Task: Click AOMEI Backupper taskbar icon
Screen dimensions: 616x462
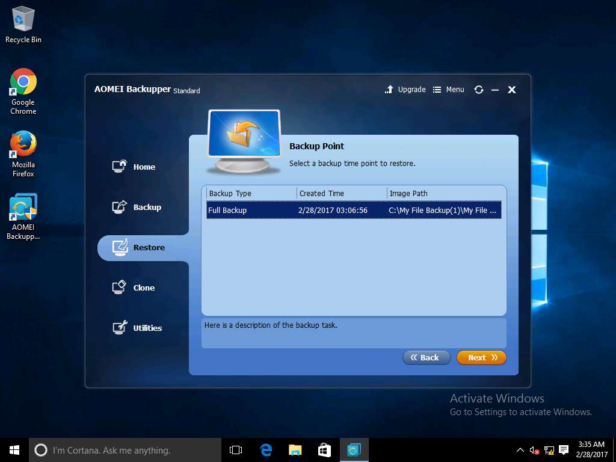Action: tap(354, 450)
